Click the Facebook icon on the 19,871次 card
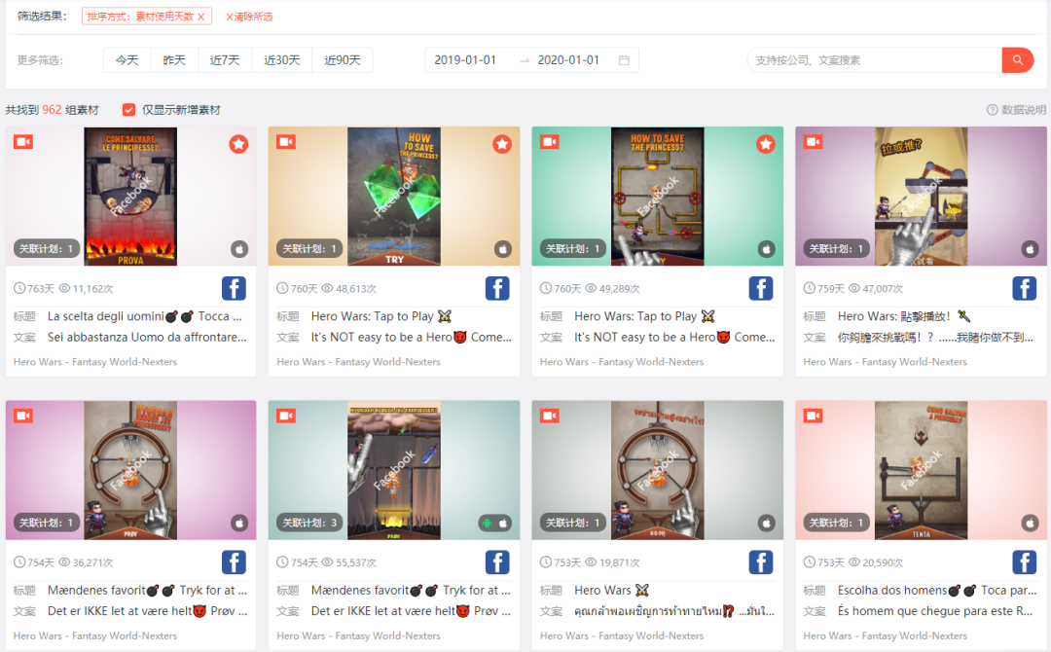This screenshot has height=652, width=1051. click(x=761, y=562)
